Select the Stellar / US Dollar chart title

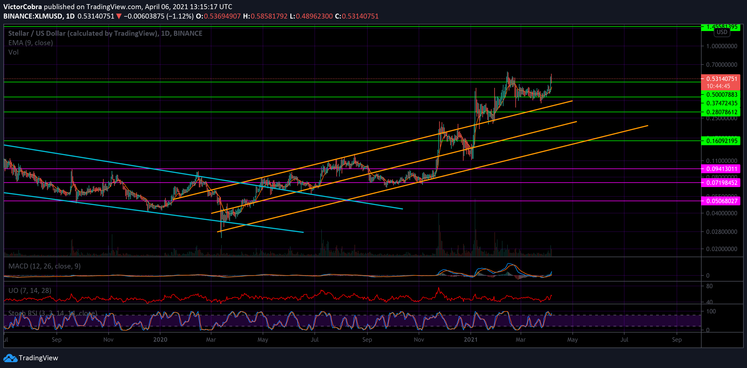click(x=105, y=33)
